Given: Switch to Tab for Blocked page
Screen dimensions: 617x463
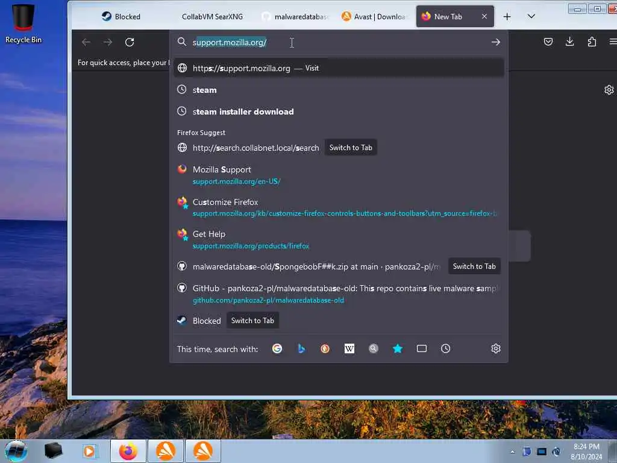Looking at the screenshot, I should point(252,321).
